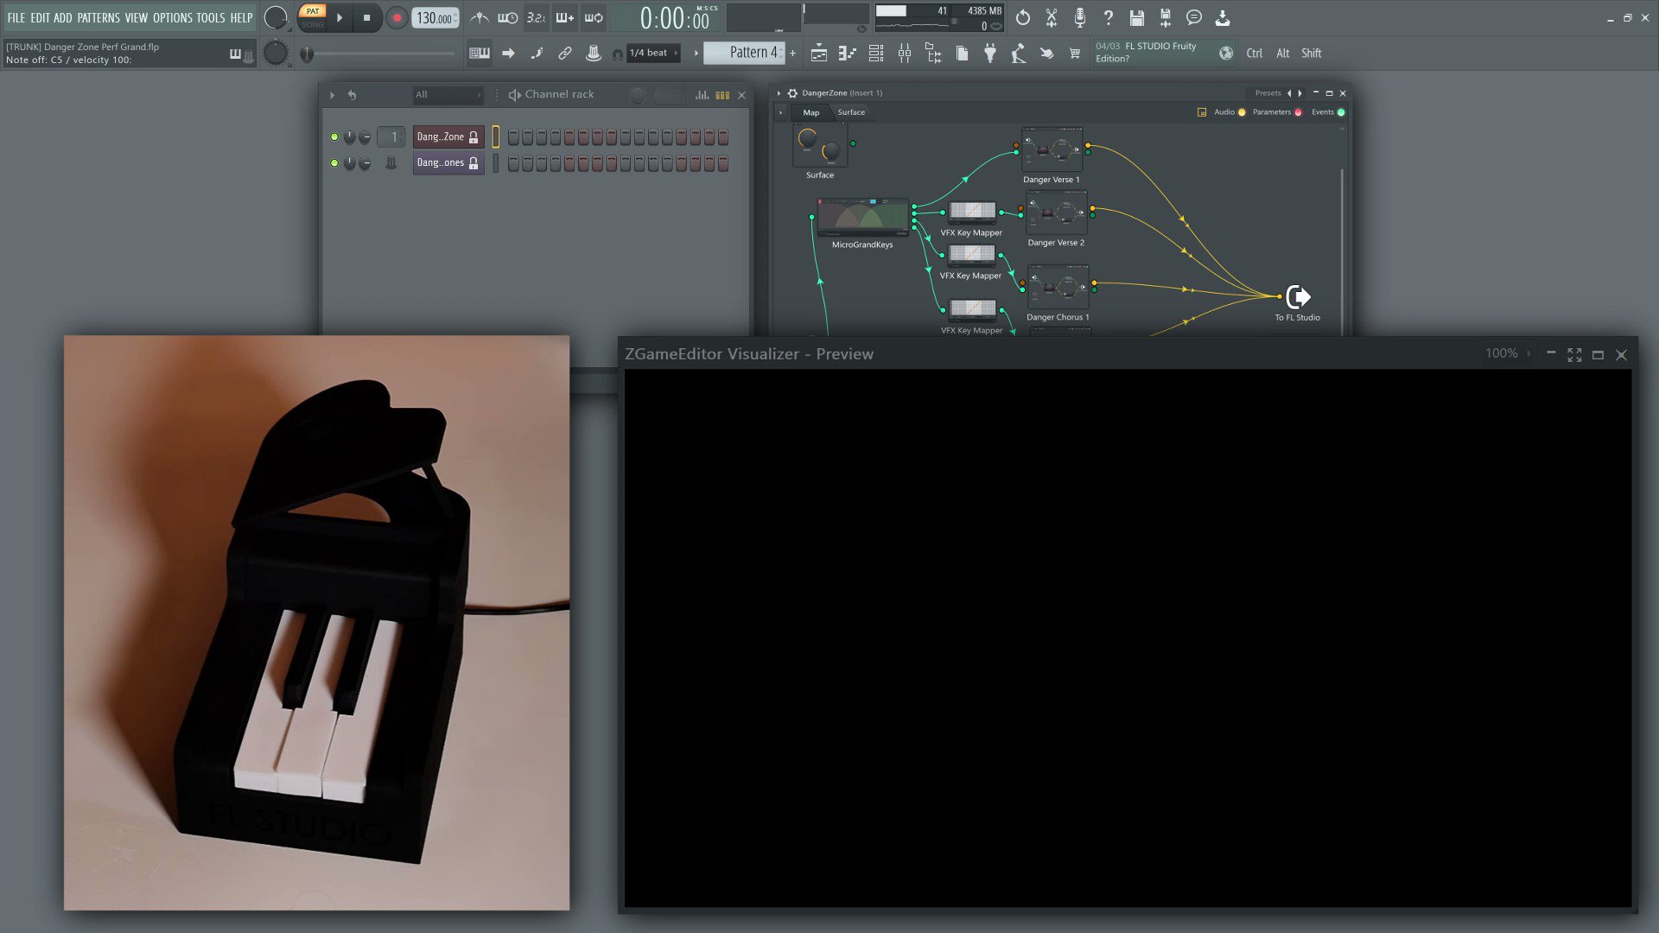1659x933 pixels.
Task: Open online news globe icon
Action: tap(1226, 54)
